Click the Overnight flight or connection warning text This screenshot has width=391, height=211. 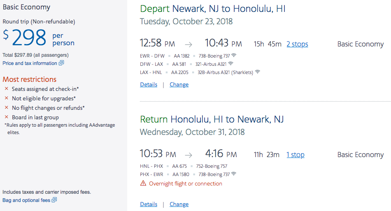(x=186, y=184)
